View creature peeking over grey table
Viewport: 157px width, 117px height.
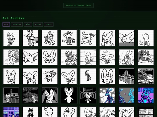pos(126,38)
